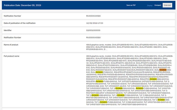Screen dimensions: 177x110
Task: Click the blue publication header bar
Action: coord(87,5)
